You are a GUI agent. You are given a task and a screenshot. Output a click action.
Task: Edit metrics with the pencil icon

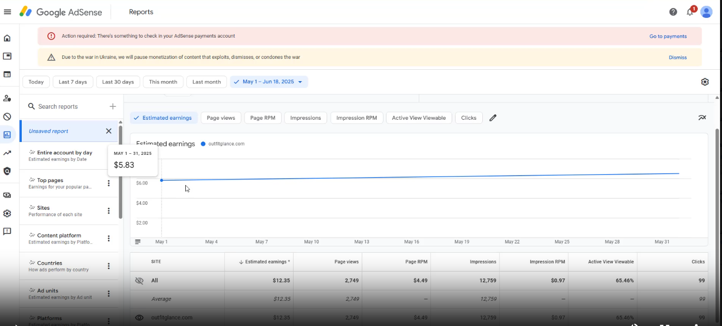[x=493, y=118]
